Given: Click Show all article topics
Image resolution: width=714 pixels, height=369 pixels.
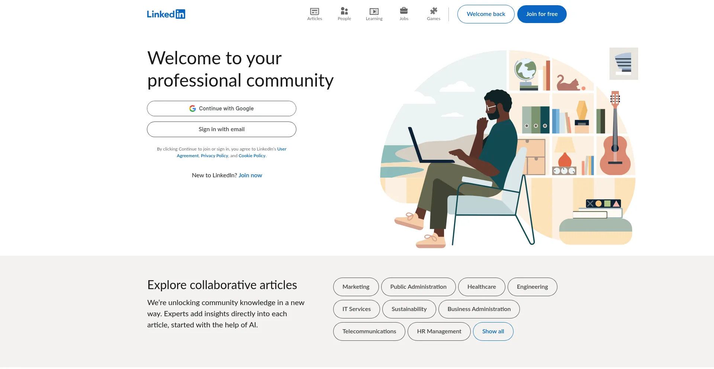Looking at the screenshot, I should pyautogui.click(x=493, y=331).
